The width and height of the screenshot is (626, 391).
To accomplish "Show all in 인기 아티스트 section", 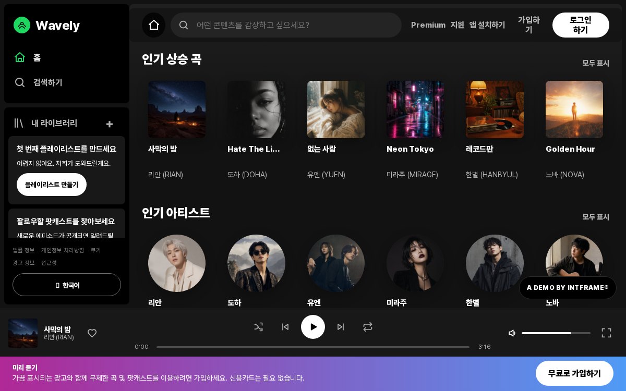I will 596,217.
